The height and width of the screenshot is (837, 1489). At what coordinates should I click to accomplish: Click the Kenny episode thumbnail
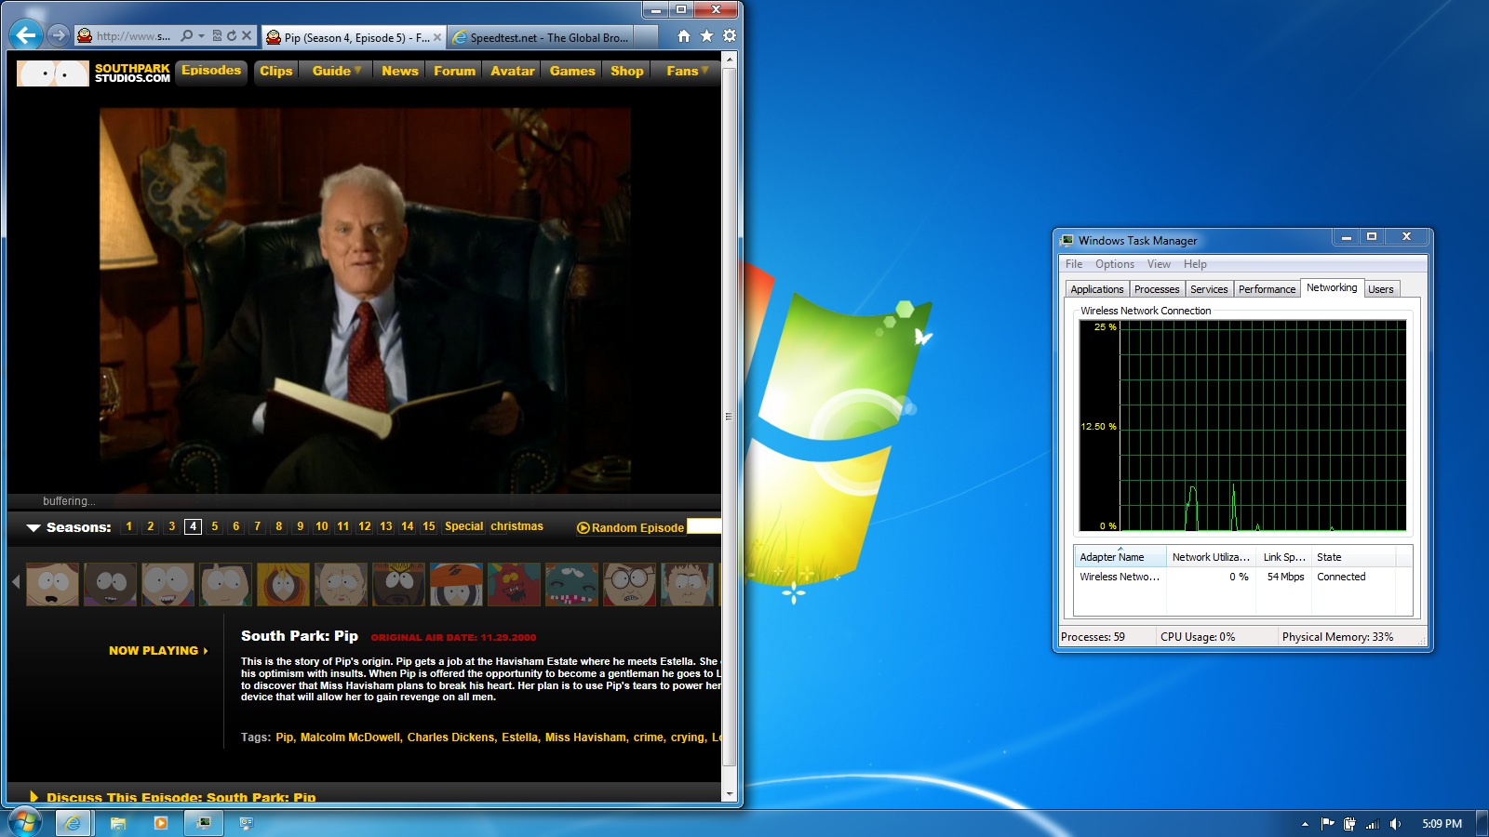pos(283,584)
